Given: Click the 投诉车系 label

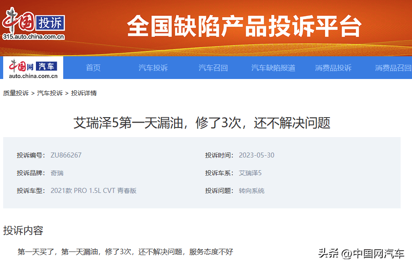Looking at the screenshot, I should click(x=219, y=173).
